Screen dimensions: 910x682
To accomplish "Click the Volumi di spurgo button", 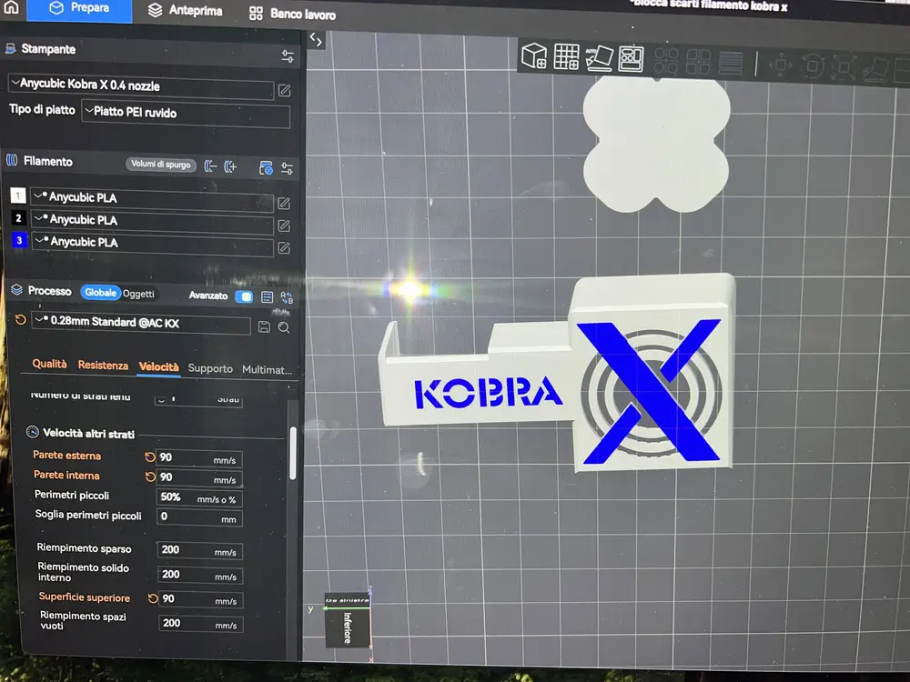I will [161, 164].
